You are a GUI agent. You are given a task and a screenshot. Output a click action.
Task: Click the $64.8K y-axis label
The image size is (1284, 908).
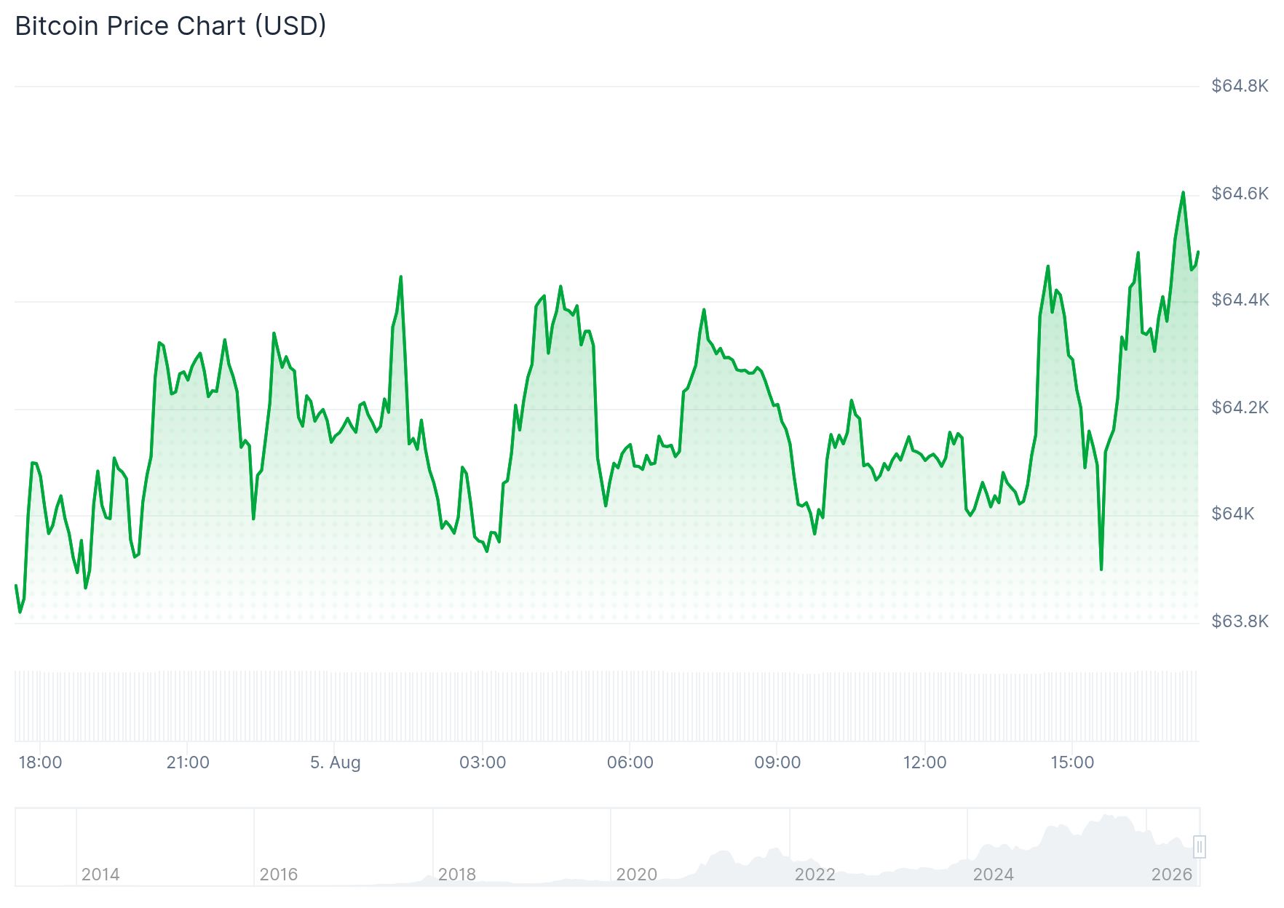(1240, 86)
